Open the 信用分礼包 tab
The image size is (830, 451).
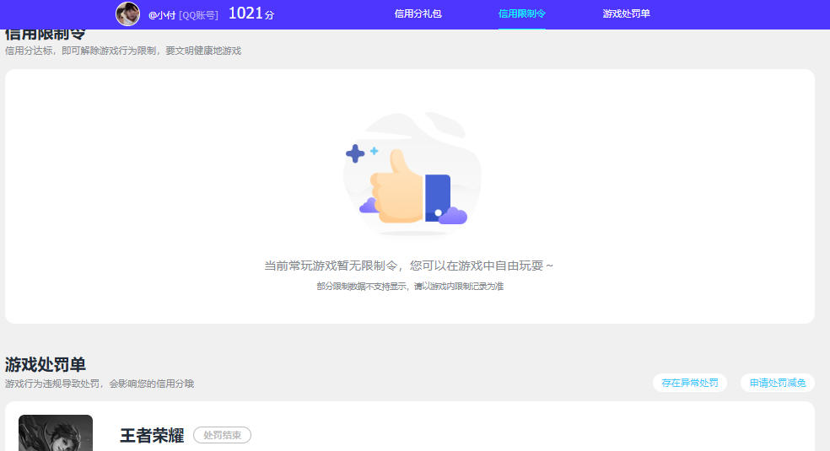(x=418, y=13)
